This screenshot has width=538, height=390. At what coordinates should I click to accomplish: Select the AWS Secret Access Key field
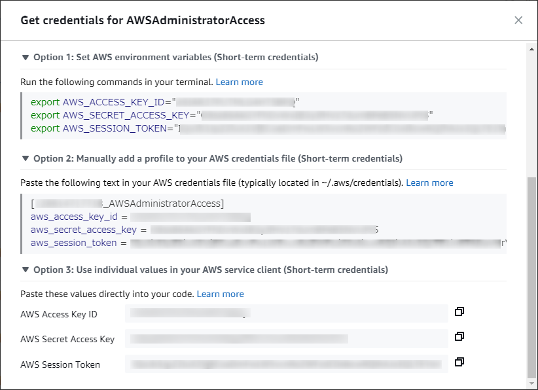point(287,338)
